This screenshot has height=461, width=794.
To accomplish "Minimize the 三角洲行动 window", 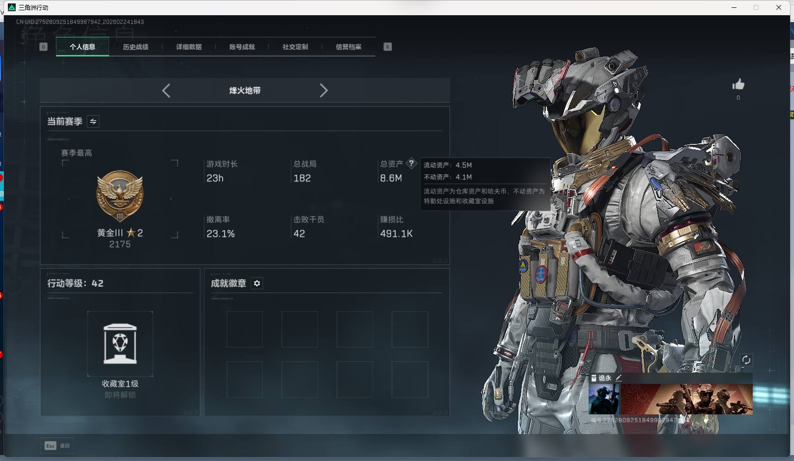I will tap(734, 7).
